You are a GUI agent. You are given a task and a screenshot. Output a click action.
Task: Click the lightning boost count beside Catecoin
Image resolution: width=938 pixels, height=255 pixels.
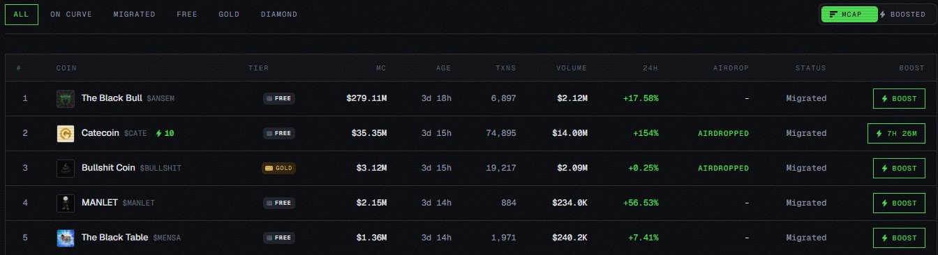165,133
